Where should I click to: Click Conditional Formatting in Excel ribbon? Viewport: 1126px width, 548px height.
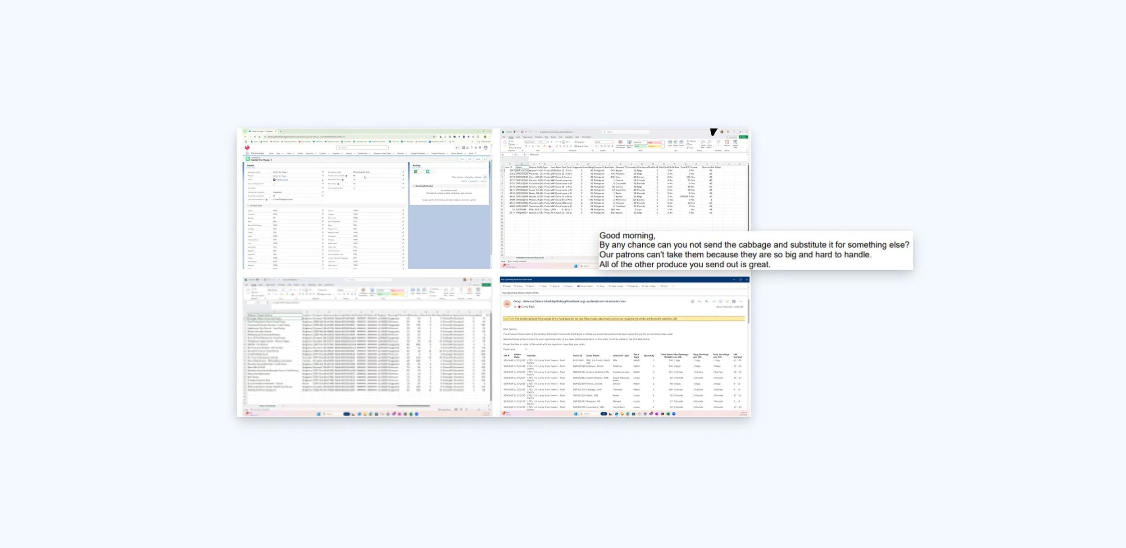[x=620, y=144]
